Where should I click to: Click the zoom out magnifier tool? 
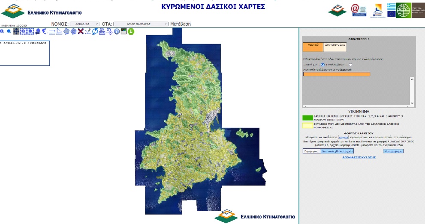9,31
